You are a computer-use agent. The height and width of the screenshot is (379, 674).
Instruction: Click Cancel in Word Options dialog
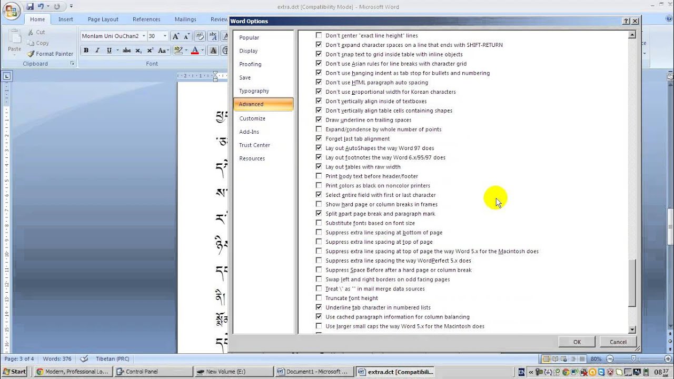tap(618, 342)
